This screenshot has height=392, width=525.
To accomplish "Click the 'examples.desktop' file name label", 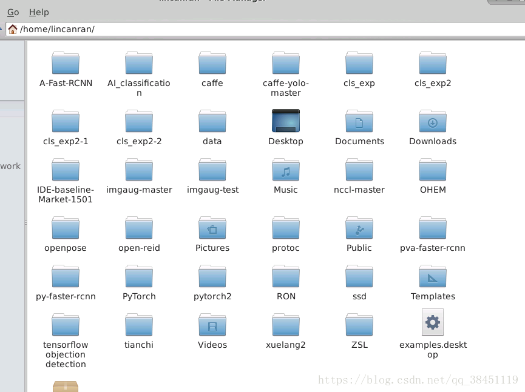I will pos(433,350).
